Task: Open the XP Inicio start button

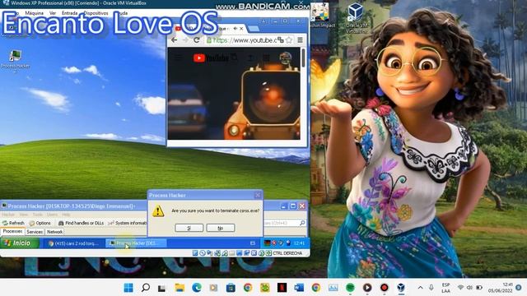Action: [20, 243]
